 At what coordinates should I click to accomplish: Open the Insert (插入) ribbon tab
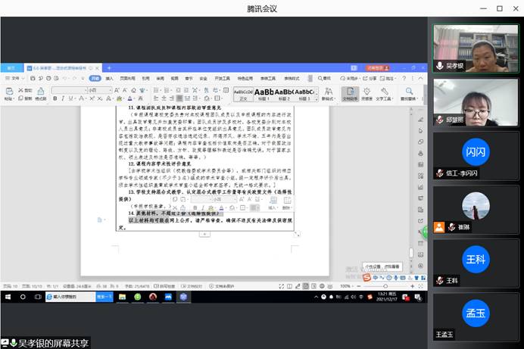[110, 77]
